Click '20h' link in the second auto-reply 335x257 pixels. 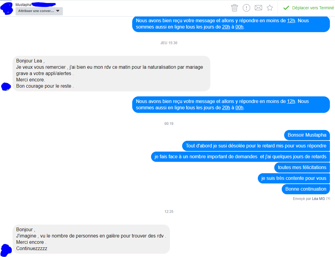[226, 108]
